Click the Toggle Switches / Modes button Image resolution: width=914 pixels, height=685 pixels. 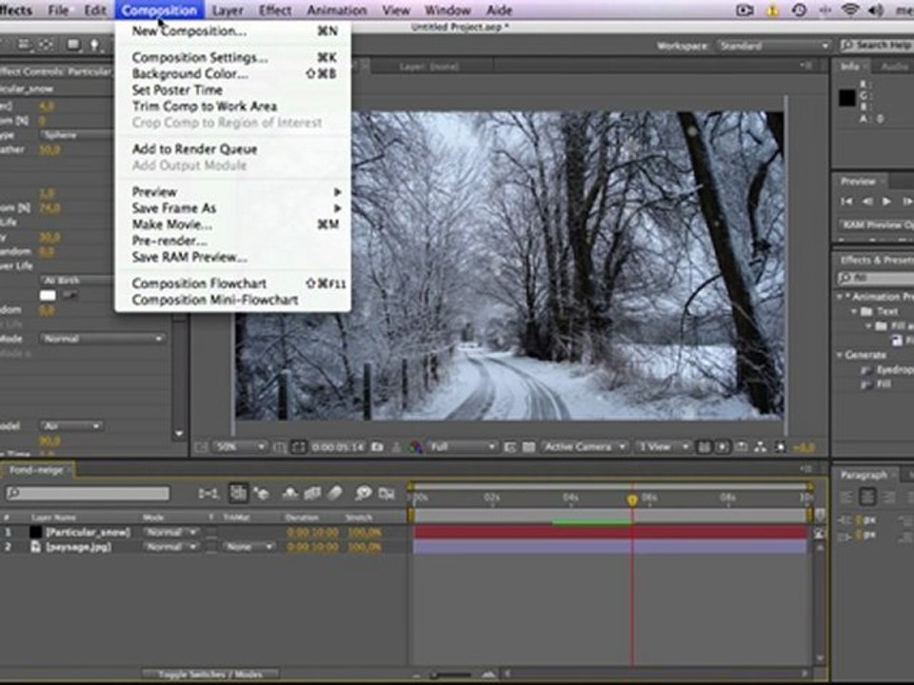tap(210, 674)
